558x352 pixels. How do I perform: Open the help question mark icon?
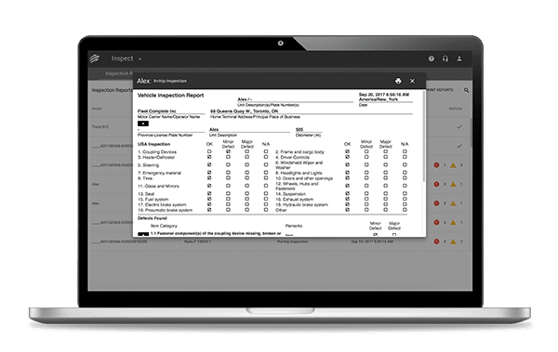(x=431, y=59)
